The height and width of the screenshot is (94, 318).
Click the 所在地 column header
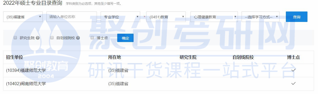click(x=115, y=57)
